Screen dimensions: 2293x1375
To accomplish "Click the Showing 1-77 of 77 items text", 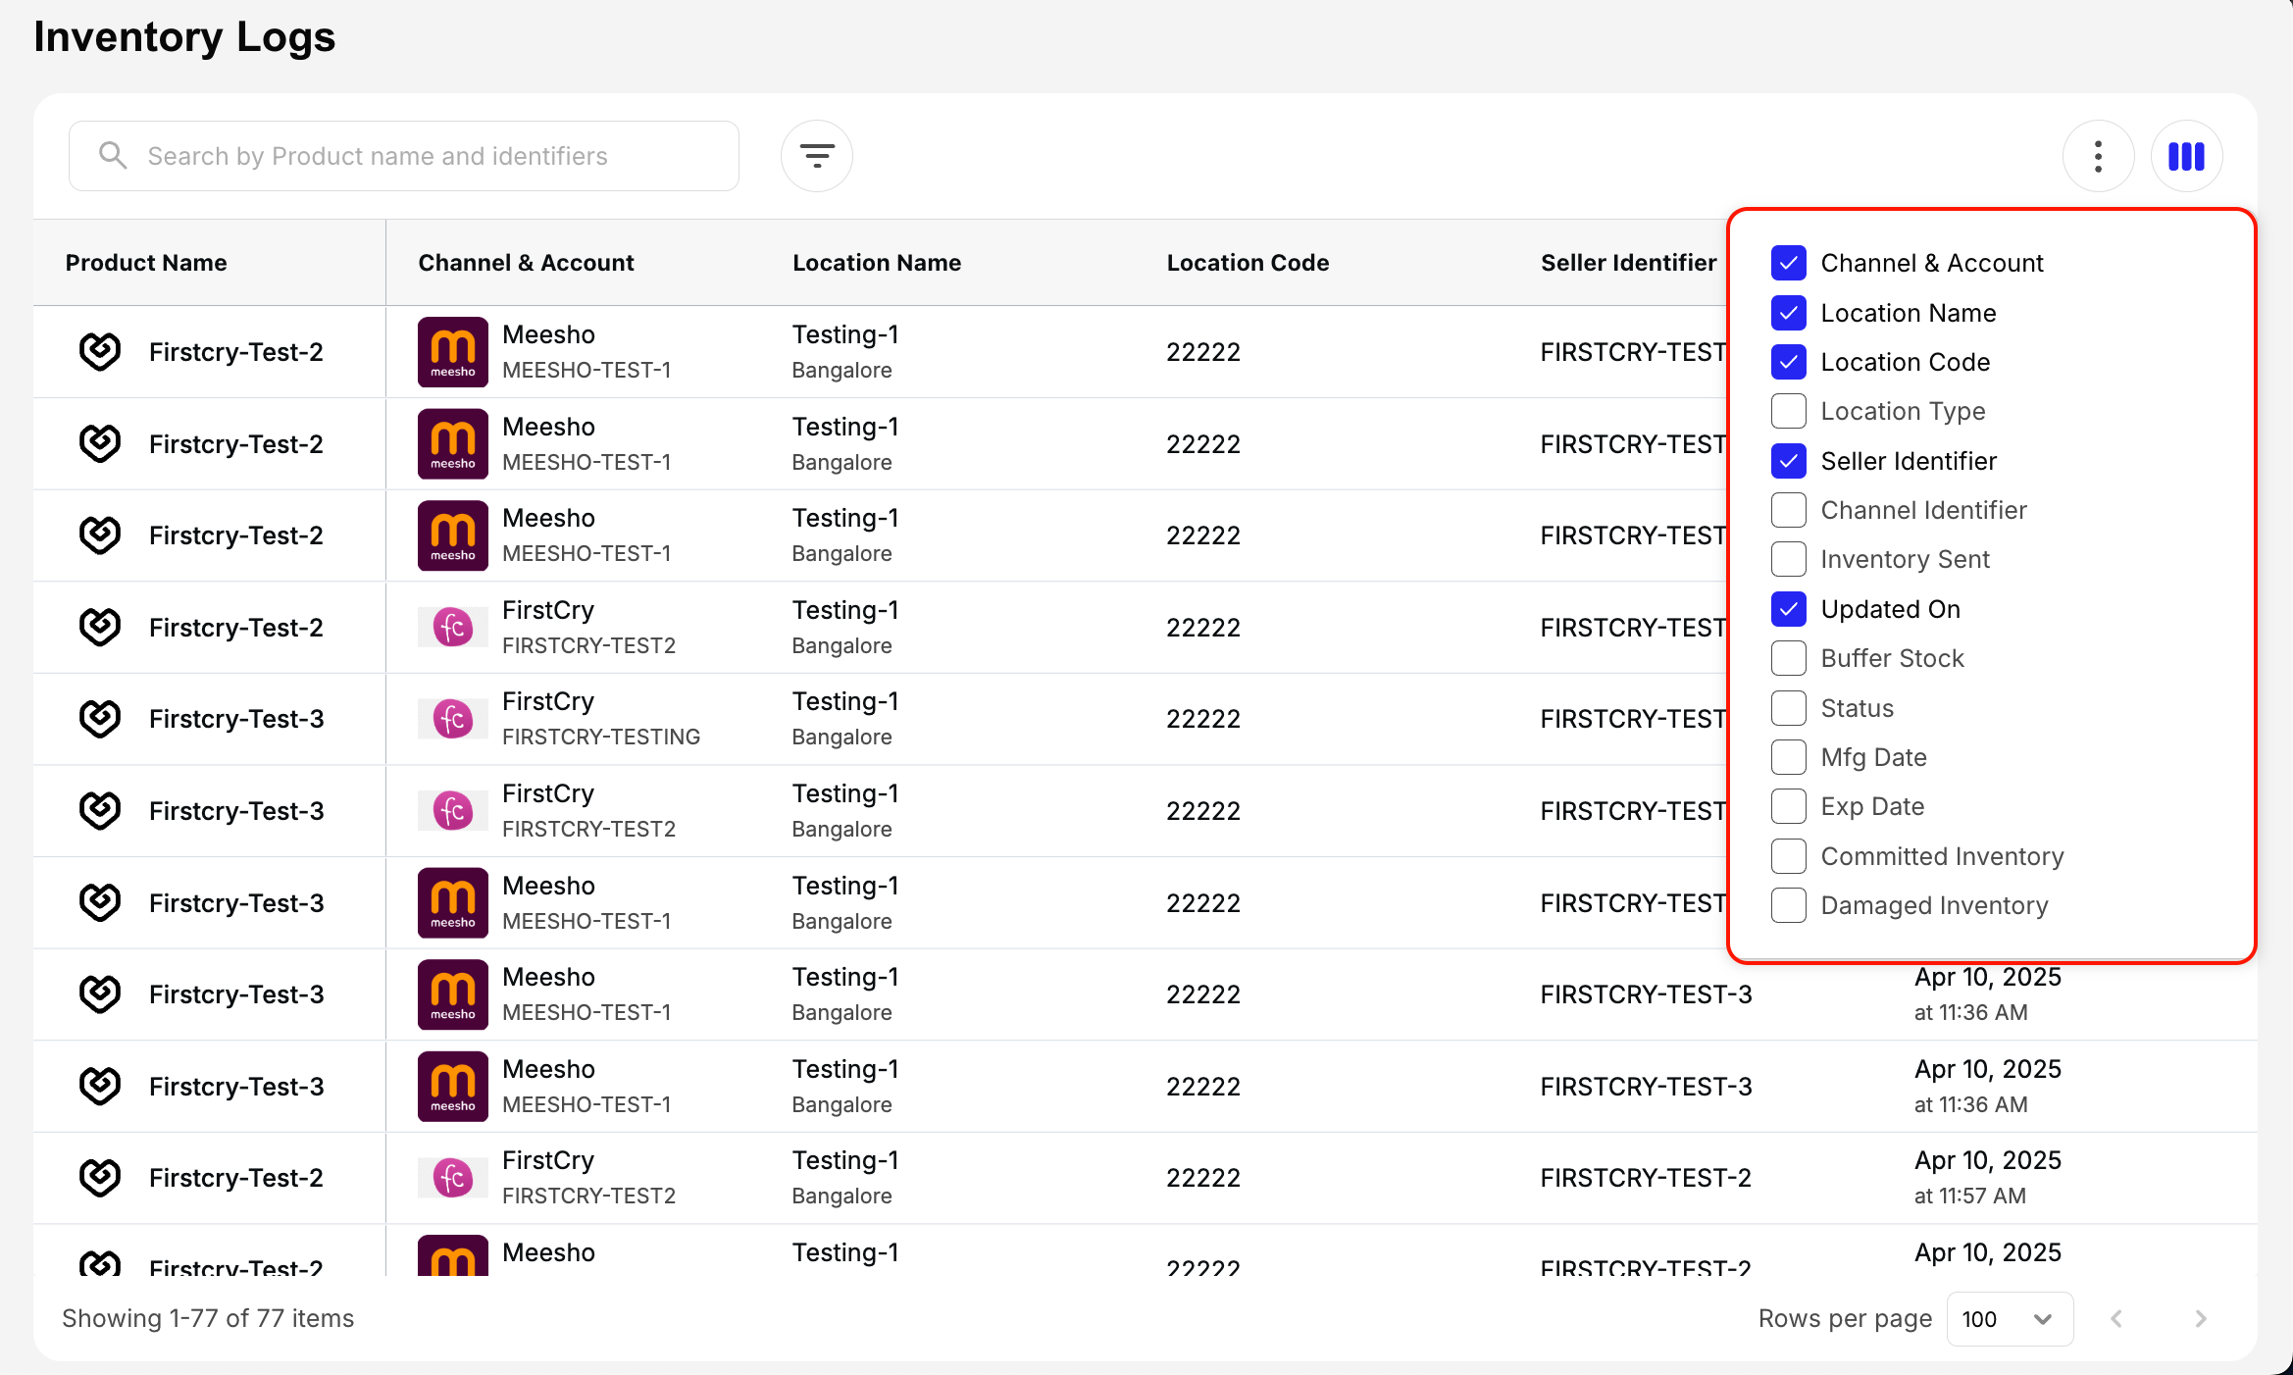I will (x=208, y=1319).
